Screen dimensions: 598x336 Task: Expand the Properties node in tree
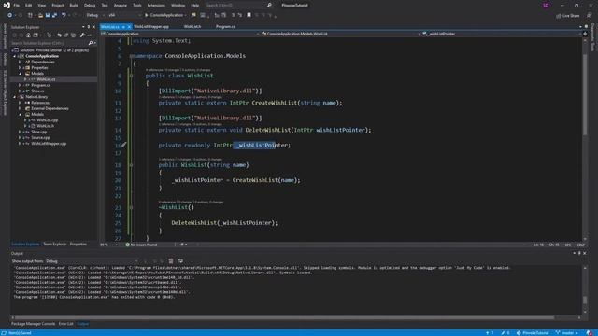click(x=21, y=68)
